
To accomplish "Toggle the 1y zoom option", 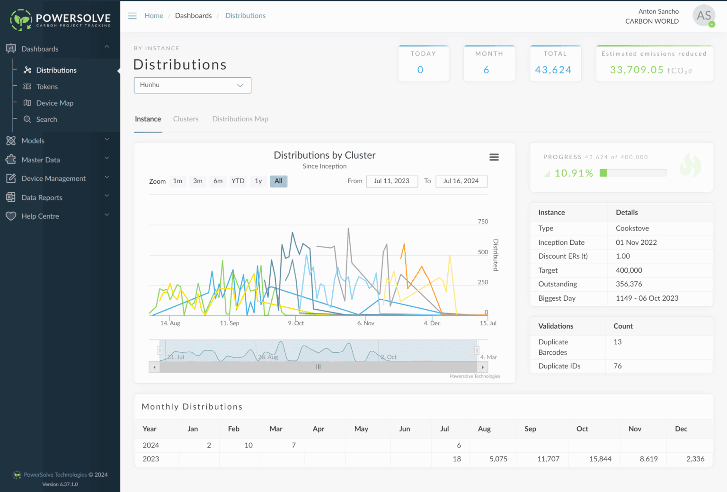I will pos(258,181).
